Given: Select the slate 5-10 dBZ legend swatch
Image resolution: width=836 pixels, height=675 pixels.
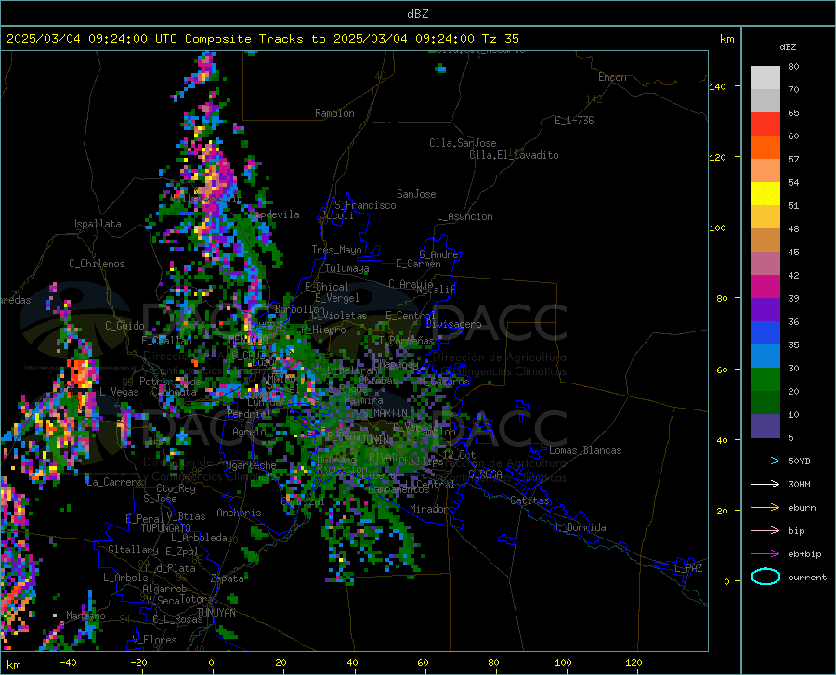Looking at the screenshot, I should click(x=765, y=426).
